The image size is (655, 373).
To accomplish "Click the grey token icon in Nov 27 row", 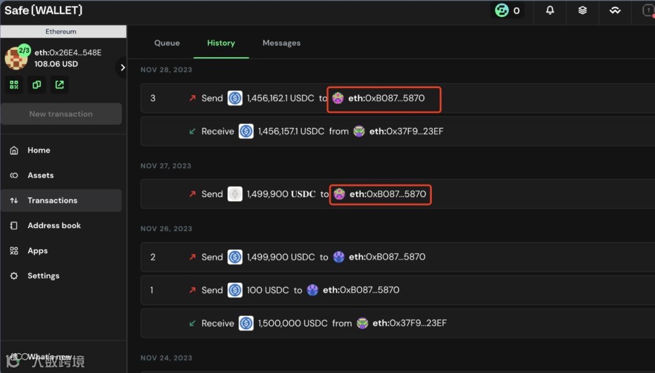I will pyautogui.click(x=235, y=194).
